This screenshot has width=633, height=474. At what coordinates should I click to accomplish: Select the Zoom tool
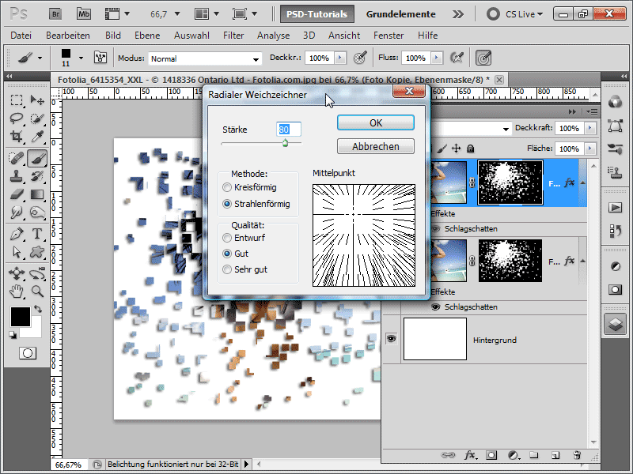tap(37, 291)
